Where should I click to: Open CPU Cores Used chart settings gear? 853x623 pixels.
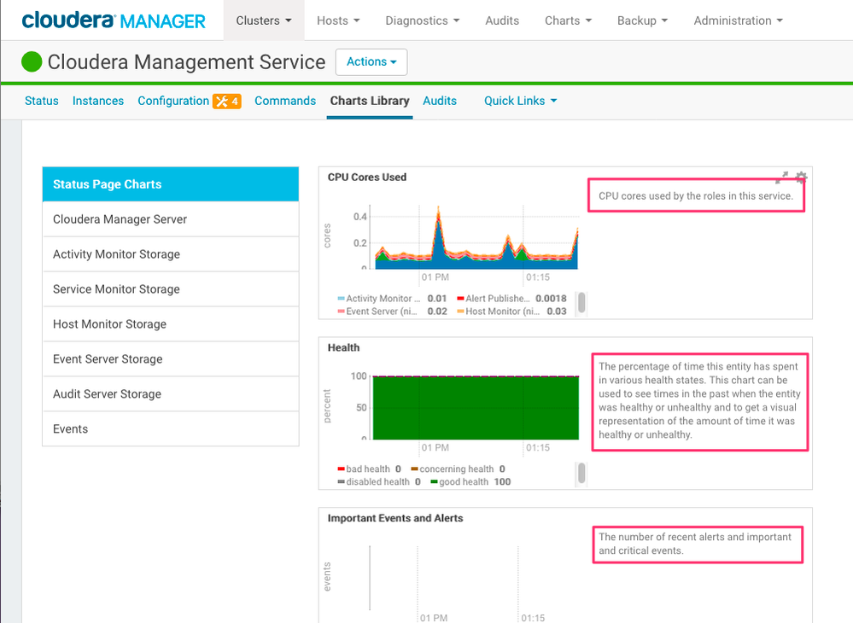click(801, 178)
